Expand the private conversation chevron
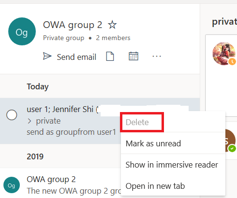The width and height of the screenshot is (237, 198). click(x=30, y=121)
